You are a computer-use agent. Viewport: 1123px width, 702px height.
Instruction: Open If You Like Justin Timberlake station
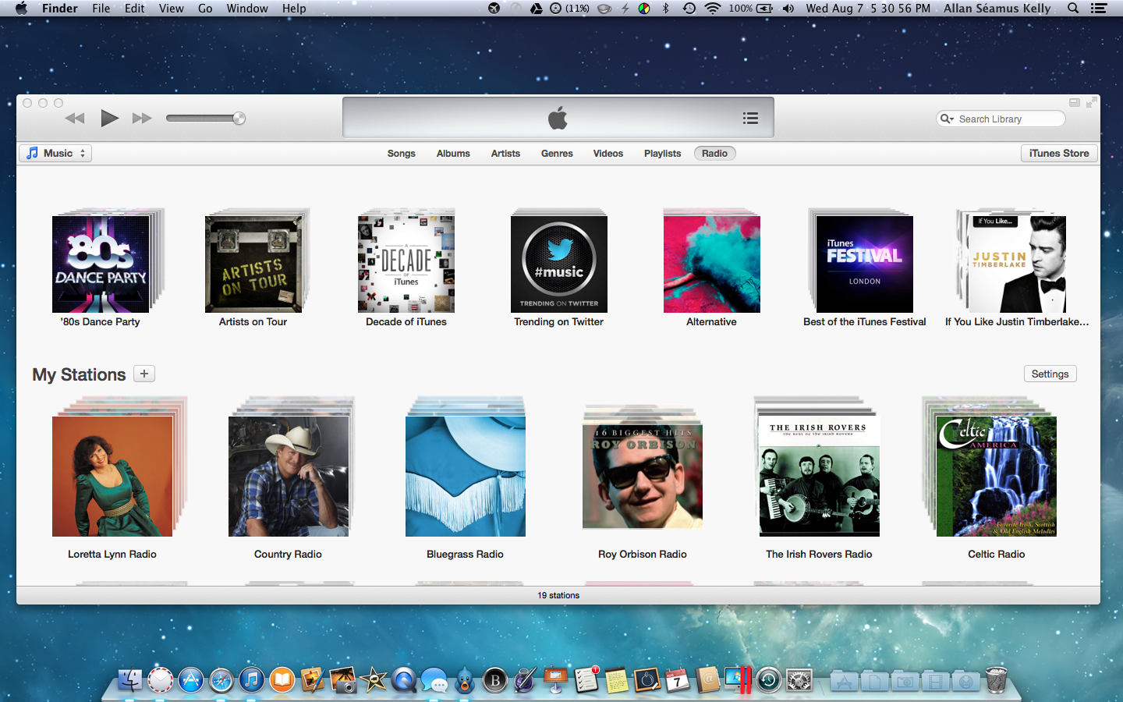(1018, 264)
